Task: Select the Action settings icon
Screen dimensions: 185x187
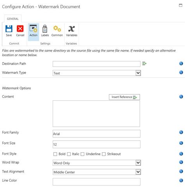Action: (34, 28)
